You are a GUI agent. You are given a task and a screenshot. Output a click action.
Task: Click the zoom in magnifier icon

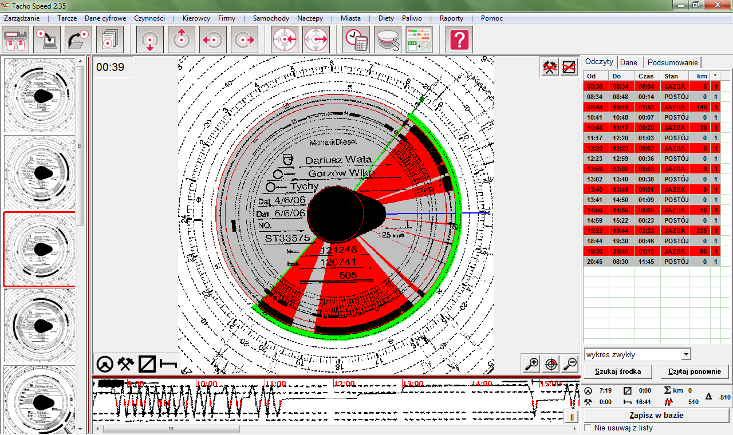[531, 363]
